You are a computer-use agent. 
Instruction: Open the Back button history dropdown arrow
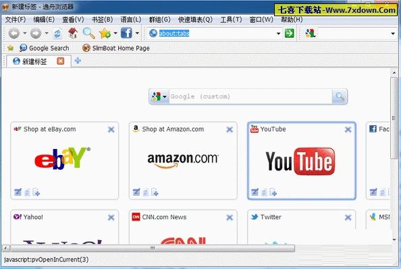[24, 33]
